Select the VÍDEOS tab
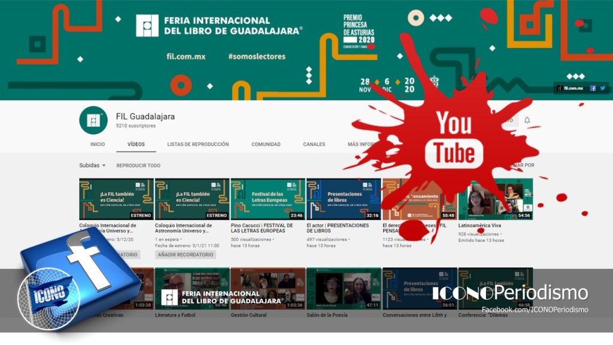The width and height of the screenshot is (613, 345). pos(136,144)
